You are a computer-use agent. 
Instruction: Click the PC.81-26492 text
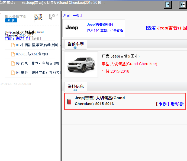click(39, 17)
